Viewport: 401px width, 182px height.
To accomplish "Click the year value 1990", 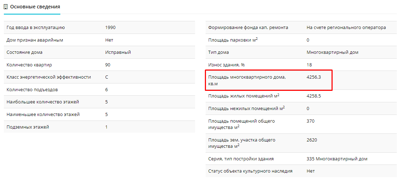I will [x=110, y=28].
